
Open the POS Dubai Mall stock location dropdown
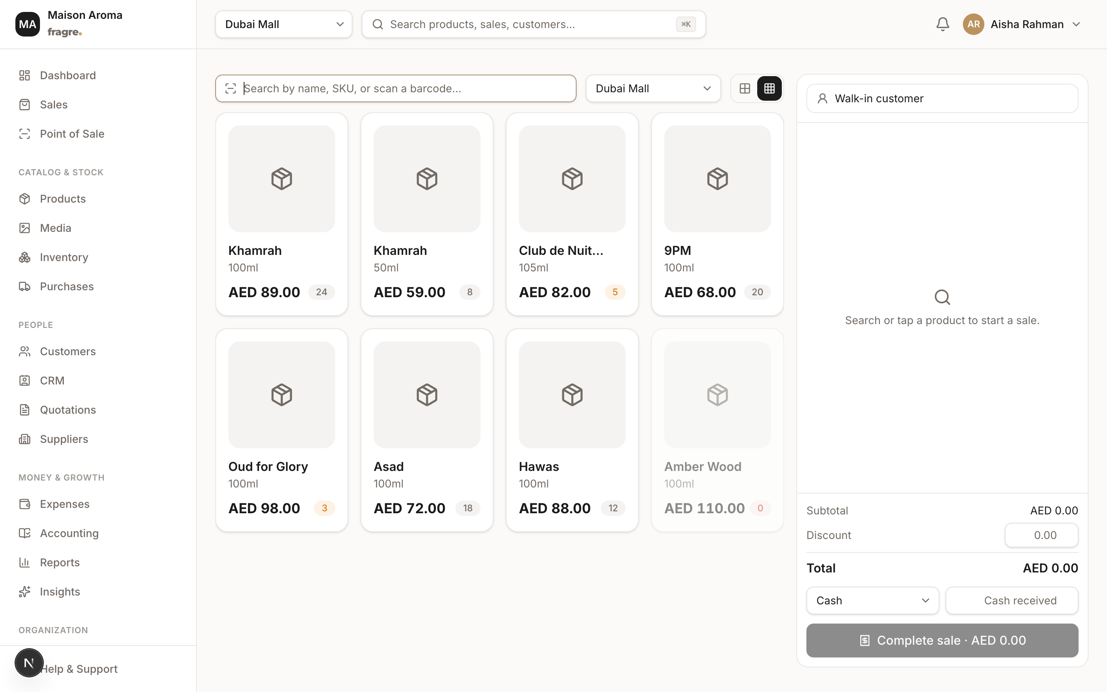click(x=653, y=88)
